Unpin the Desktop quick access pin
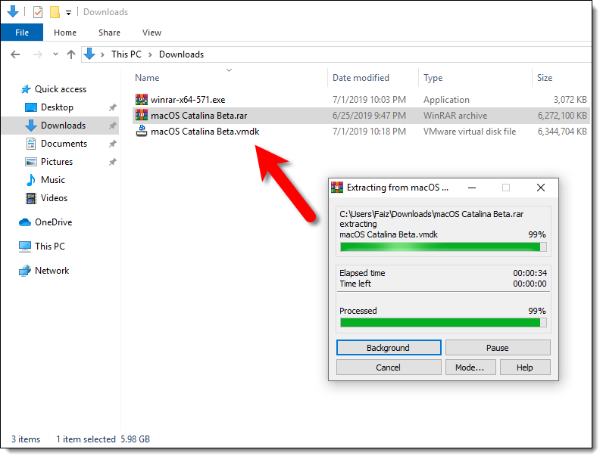The height and width of the screenshot is (459, 603). coord(112,107)
